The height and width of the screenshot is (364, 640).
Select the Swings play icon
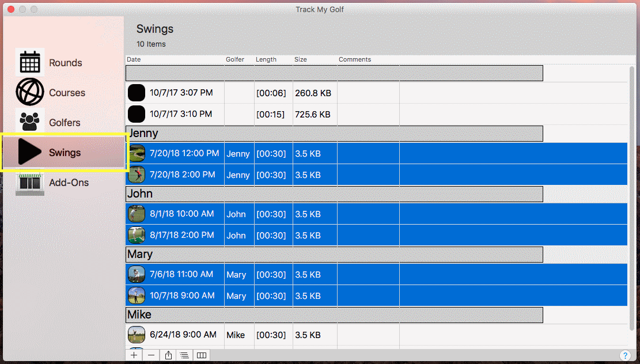tap(30, 153)
